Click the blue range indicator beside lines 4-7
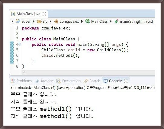This screenshot has height=129, width=164. click(12, 53)
